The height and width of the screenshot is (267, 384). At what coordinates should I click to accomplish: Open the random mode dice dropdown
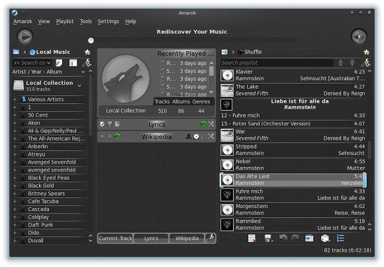pos(325,239)
